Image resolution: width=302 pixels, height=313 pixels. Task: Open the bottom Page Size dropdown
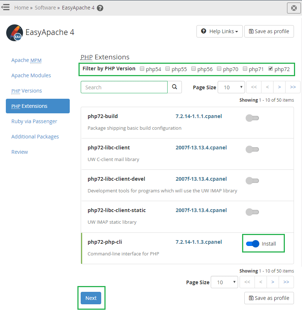coord(224,282)
